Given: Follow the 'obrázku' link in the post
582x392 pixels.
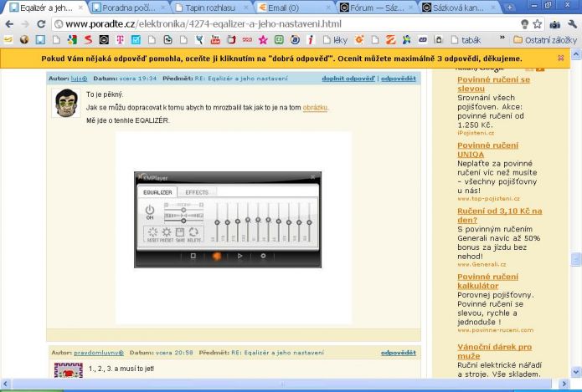Looking at the screenshot, I should tap(315, 108).
